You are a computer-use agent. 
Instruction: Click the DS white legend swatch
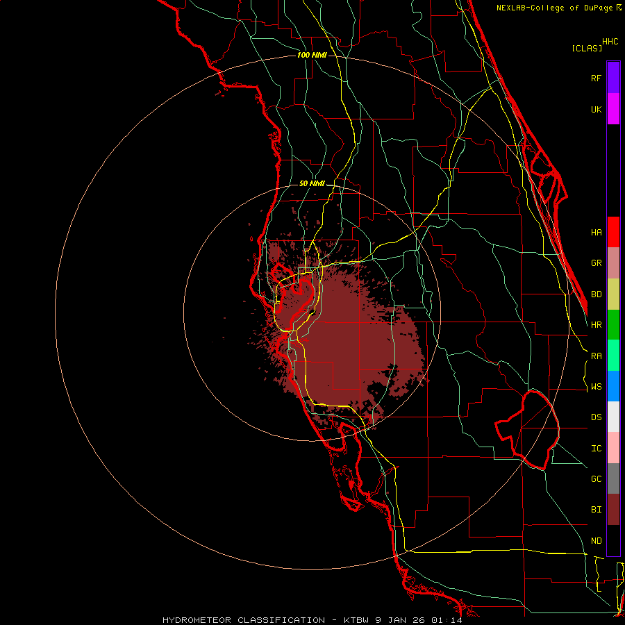(613, 417)
